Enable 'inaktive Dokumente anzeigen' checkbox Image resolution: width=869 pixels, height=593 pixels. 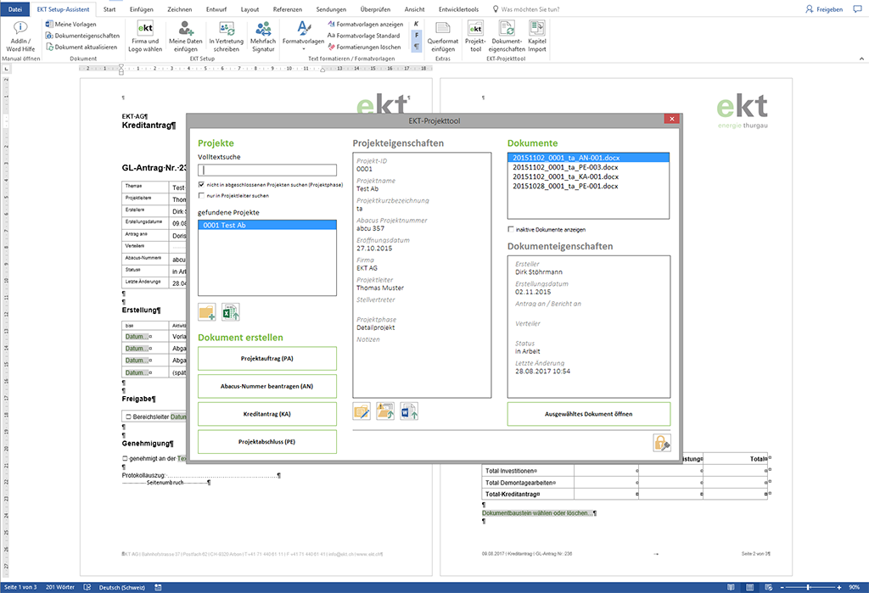pyautogui.click(x=510, y=229)
